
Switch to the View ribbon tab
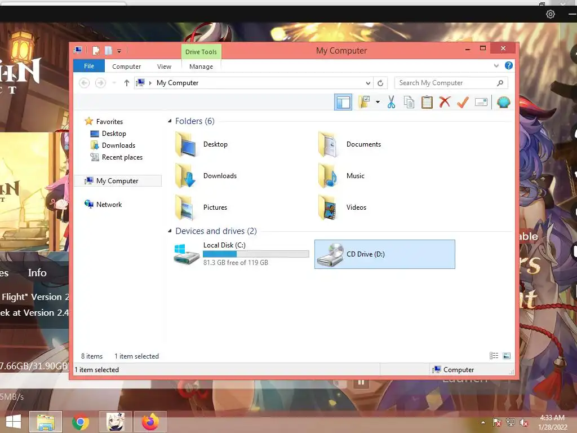coord(164,67)
